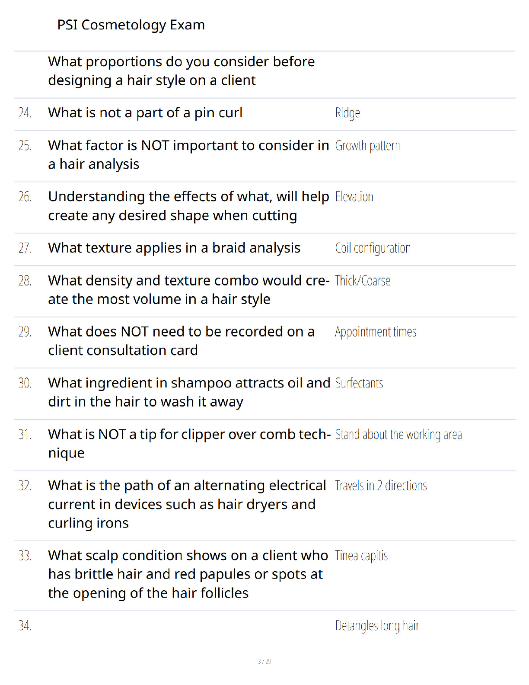
Task: Select the 'Tinea capitis' answer
Action: pyautogui.click(x=361, y=556)
